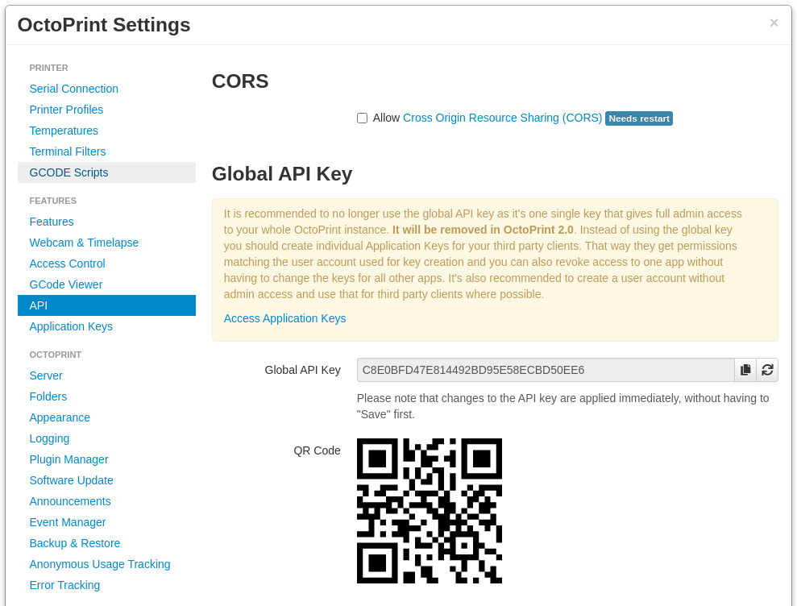
Task: Switch to Access Control settings
Action: 67,264
